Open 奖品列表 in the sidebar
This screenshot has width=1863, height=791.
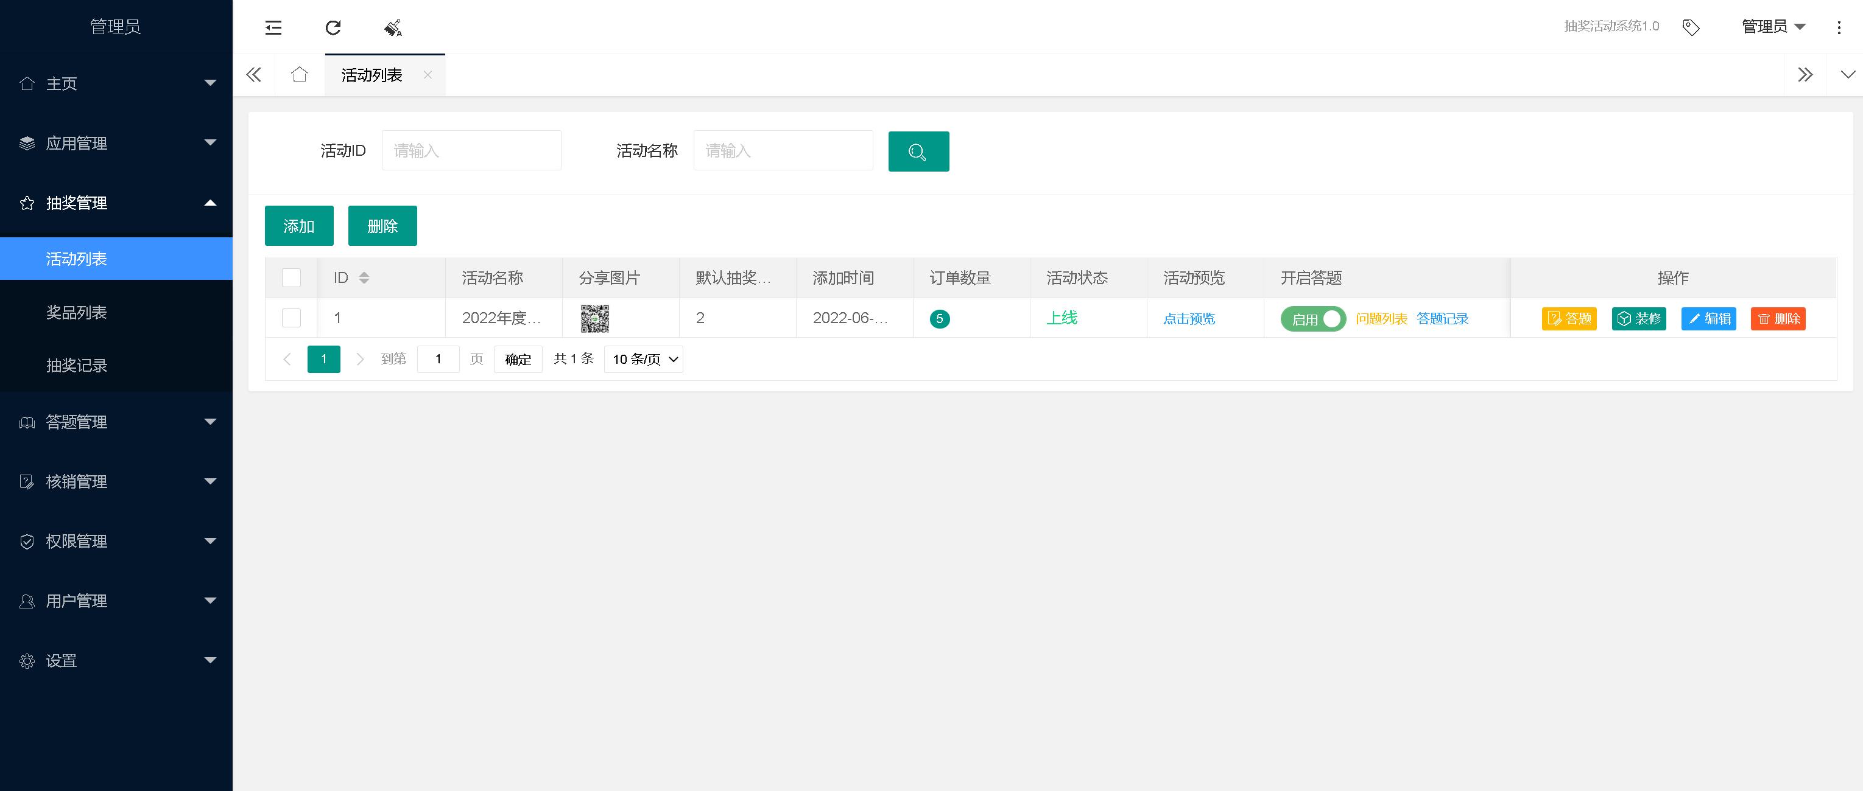pos(77,312)
